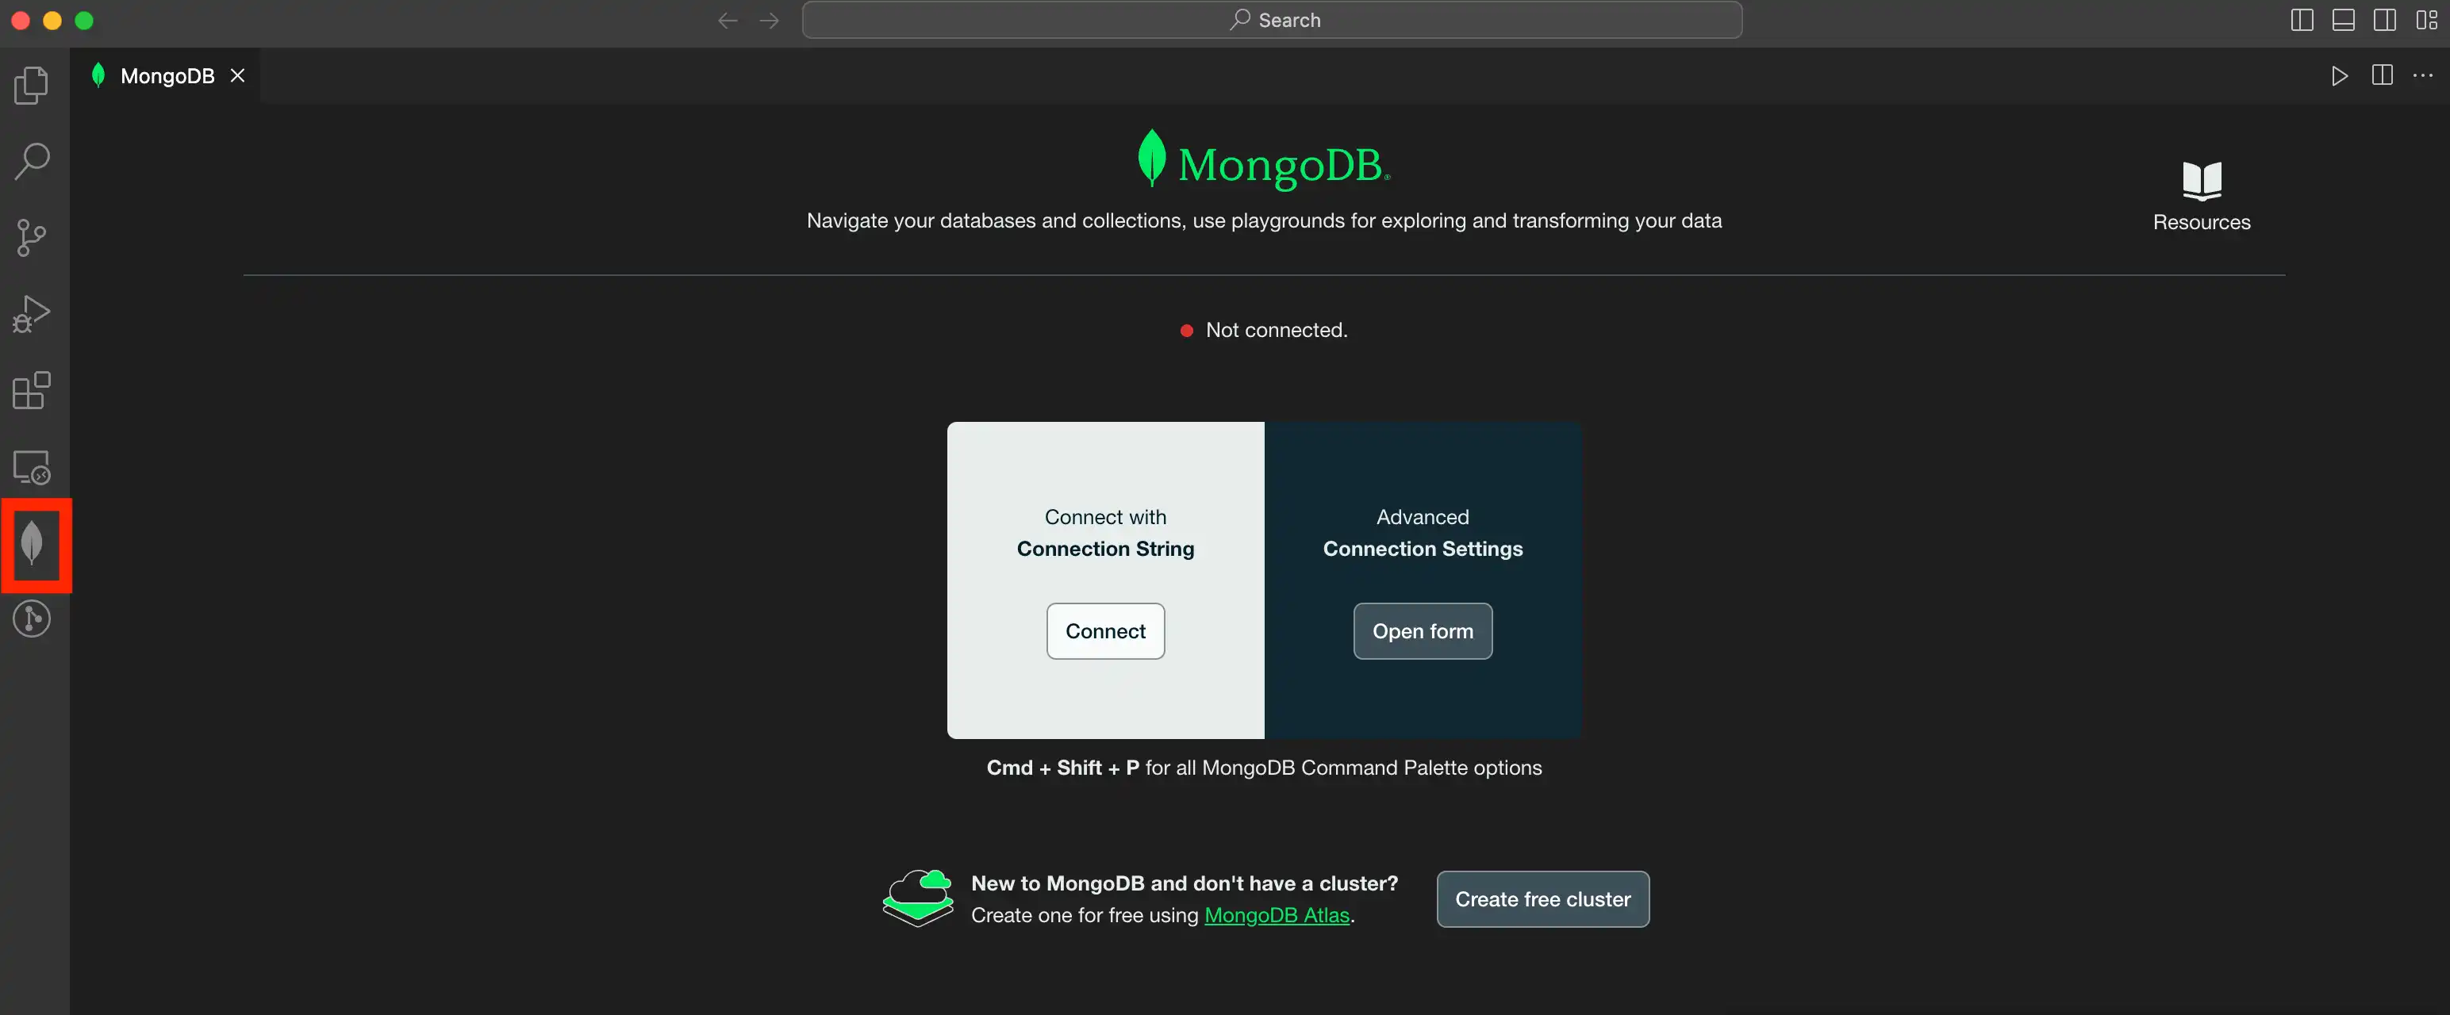The height and width of the screenshot is (1015, 2450).
Task: Click Connect with Connection String button
Action: [1106, 631]
